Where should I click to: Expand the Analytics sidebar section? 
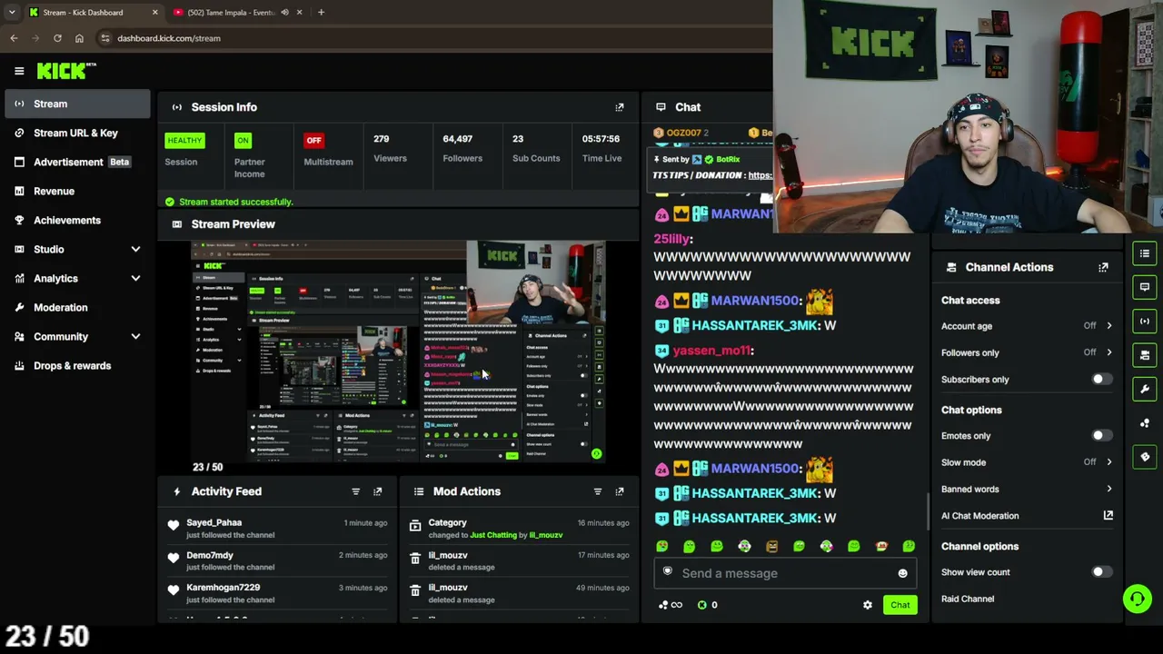tap(135, 278)
